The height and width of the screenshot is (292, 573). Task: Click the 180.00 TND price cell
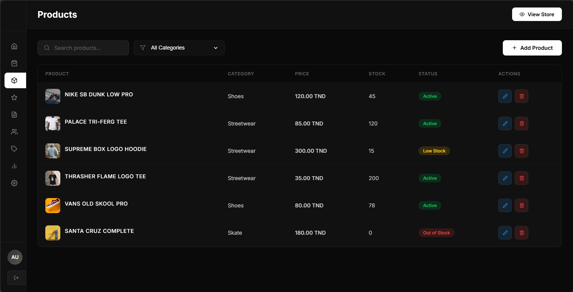tap(310, 233)
